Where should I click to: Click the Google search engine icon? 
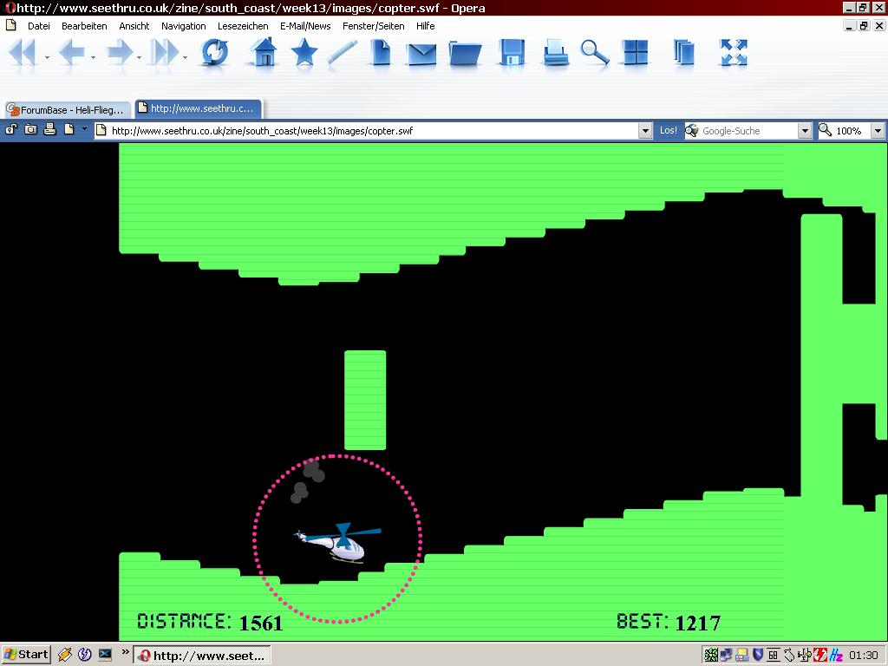pyautogui.click(x=691, y=131)
